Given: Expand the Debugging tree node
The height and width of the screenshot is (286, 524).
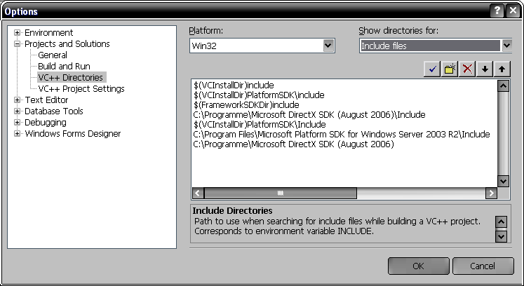Looking at the screenshot, I should (x=18, y=123).
